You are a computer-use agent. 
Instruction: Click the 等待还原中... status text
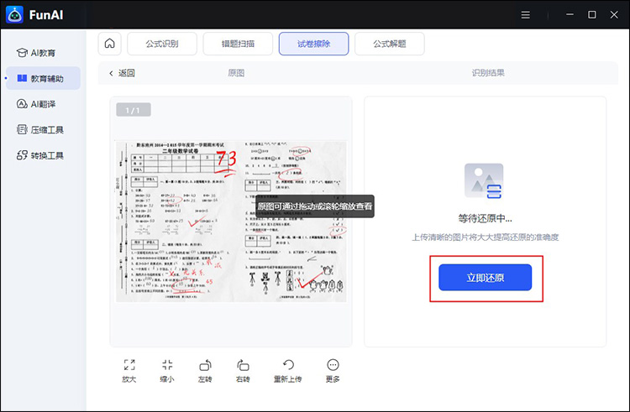pyautogui.click(x=485, y=219)
